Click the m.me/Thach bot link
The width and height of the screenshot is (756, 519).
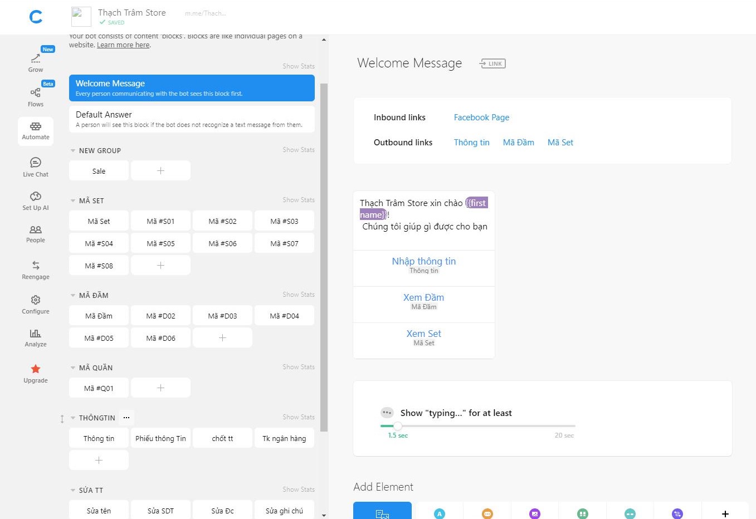tap(206, 13)
